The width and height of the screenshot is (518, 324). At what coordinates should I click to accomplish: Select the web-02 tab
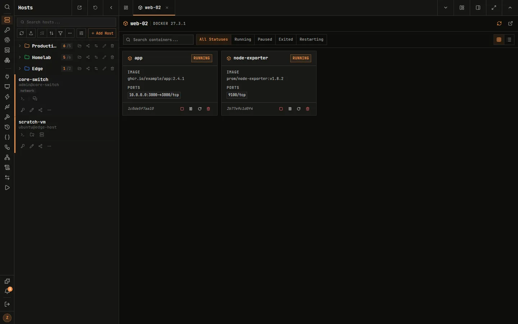point(154,8)
